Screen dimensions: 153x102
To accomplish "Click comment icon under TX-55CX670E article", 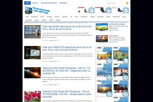I will 58,85.
